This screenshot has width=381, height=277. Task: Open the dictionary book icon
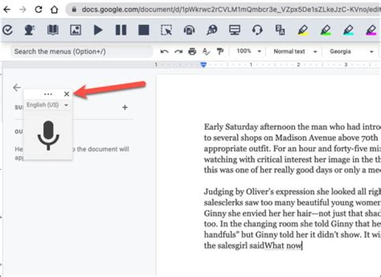pyautogui.click(x=53, y=30)
